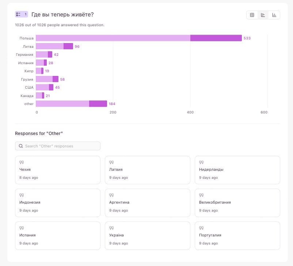Screen dimensions: 293x266
Task: Select horizontal bar chart view
Action: [x=263, y=15]
